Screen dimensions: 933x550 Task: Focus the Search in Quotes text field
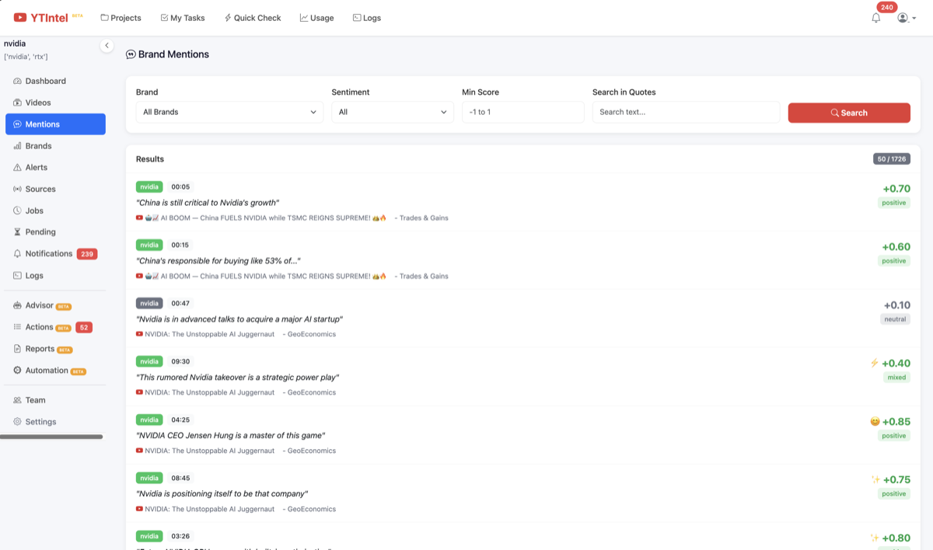pyautogui.click(x=686, y=112)
